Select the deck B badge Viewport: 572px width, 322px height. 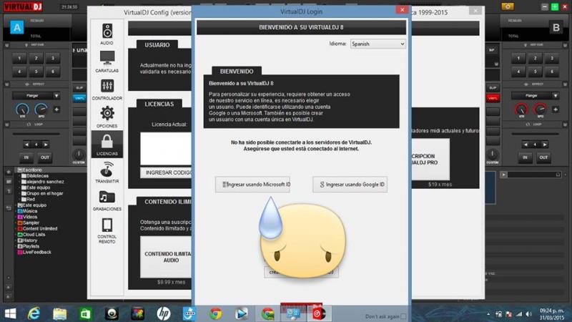click(x=556, y=27)
